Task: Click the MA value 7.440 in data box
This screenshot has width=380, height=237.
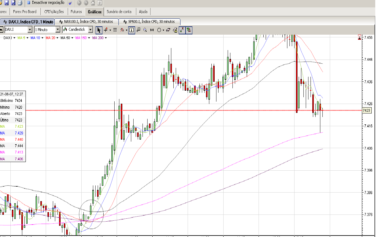Action: (x=19, y=140)
